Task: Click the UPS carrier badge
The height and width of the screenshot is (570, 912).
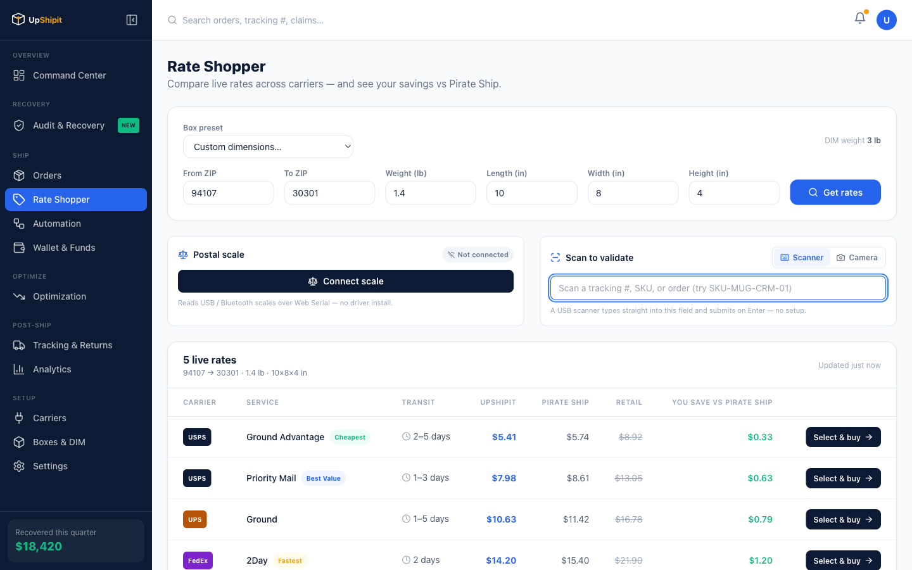Action: [195, 519]
